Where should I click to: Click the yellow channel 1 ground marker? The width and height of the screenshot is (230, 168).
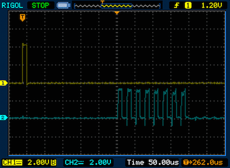[4, 83]
